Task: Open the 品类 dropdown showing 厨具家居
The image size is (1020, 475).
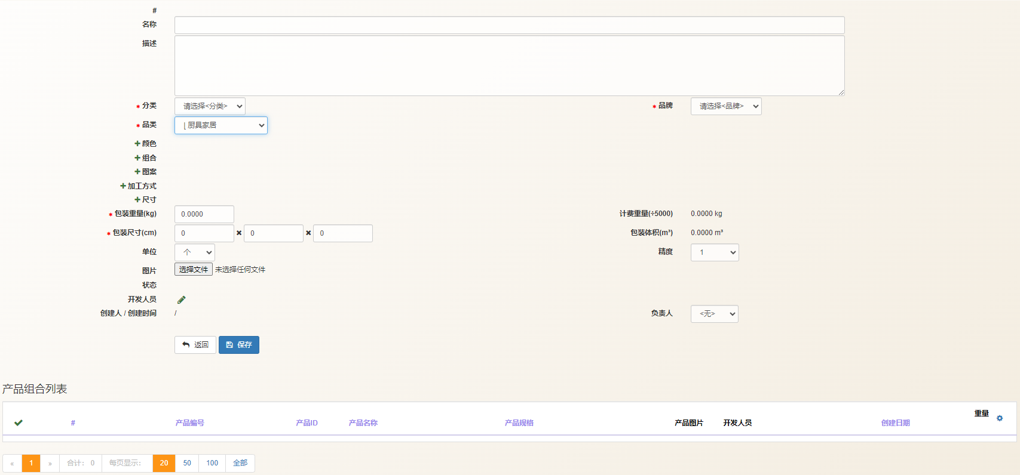Action: [221, 125]
